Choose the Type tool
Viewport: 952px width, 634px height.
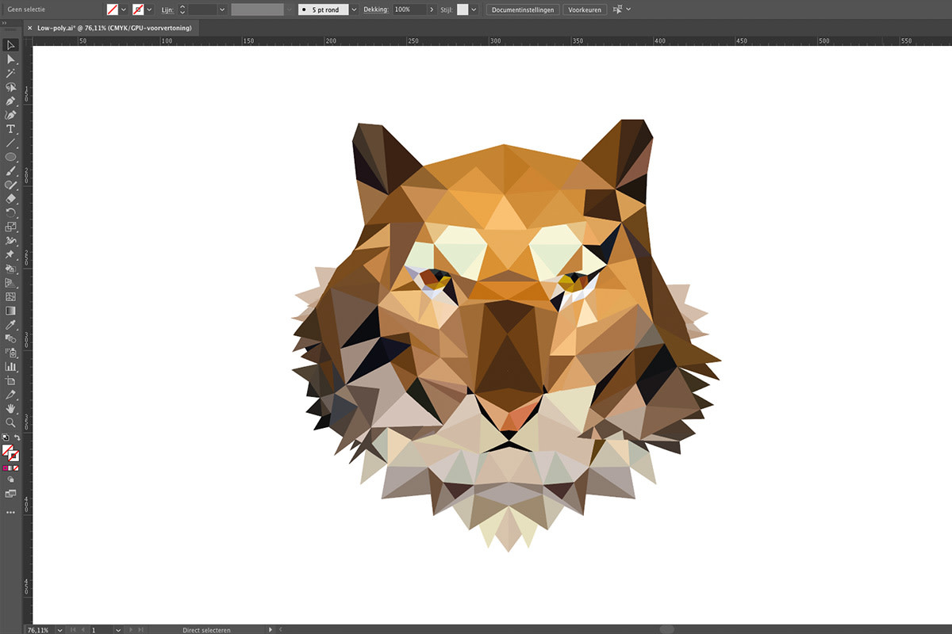[x=10, y=129]
